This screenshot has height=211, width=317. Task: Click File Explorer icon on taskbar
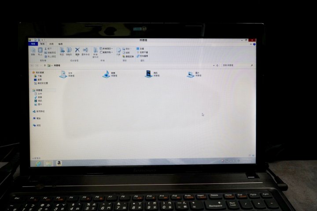[48, 164]
